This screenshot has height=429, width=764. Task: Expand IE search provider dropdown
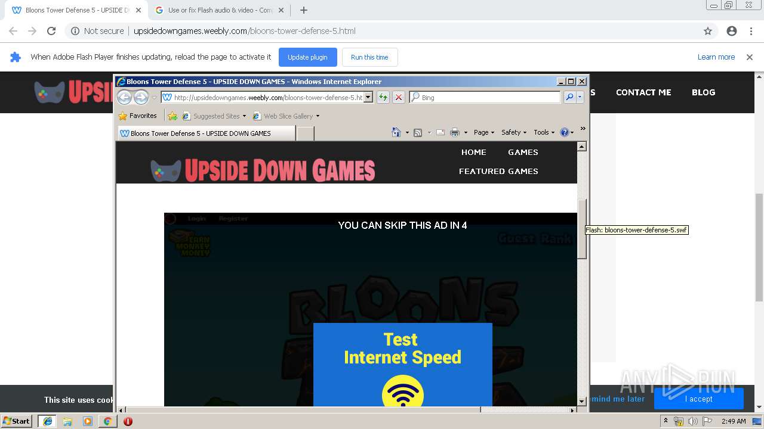[x=580, y=97]
